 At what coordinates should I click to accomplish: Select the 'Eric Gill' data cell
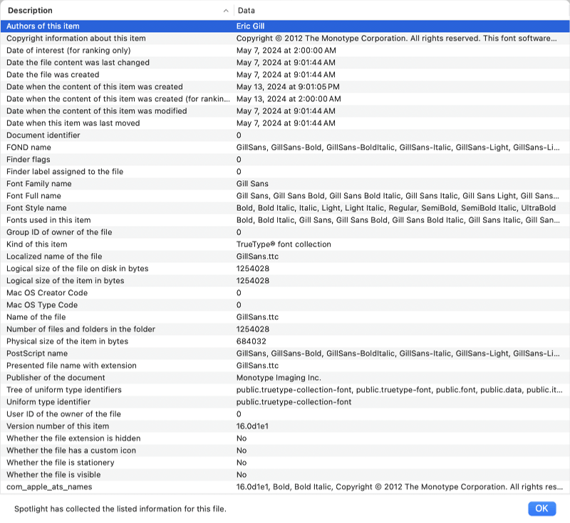[251, 26]
